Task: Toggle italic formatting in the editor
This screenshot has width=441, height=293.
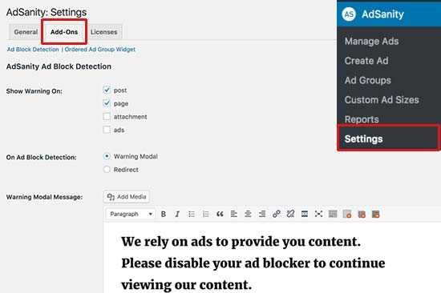Action: coord(177,214)
